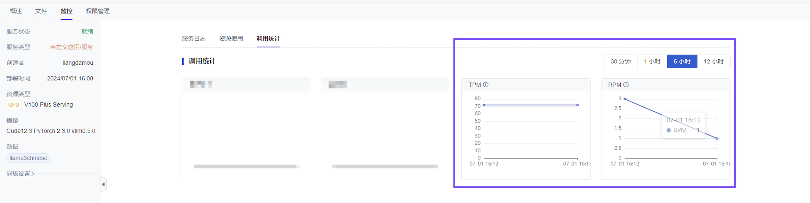Viewport: 810px width, 203px height.
Task: Select the 30 分钟 time range
Action: pos(620,61)
